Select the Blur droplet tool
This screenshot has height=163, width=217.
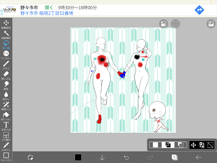point(6,96)
